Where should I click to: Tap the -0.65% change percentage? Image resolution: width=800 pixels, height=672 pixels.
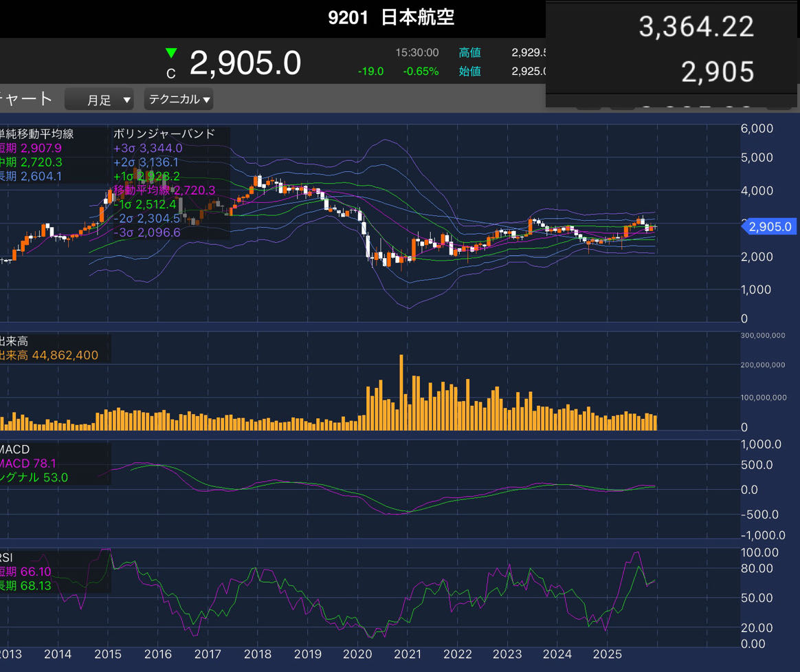(x=421, y=71)
